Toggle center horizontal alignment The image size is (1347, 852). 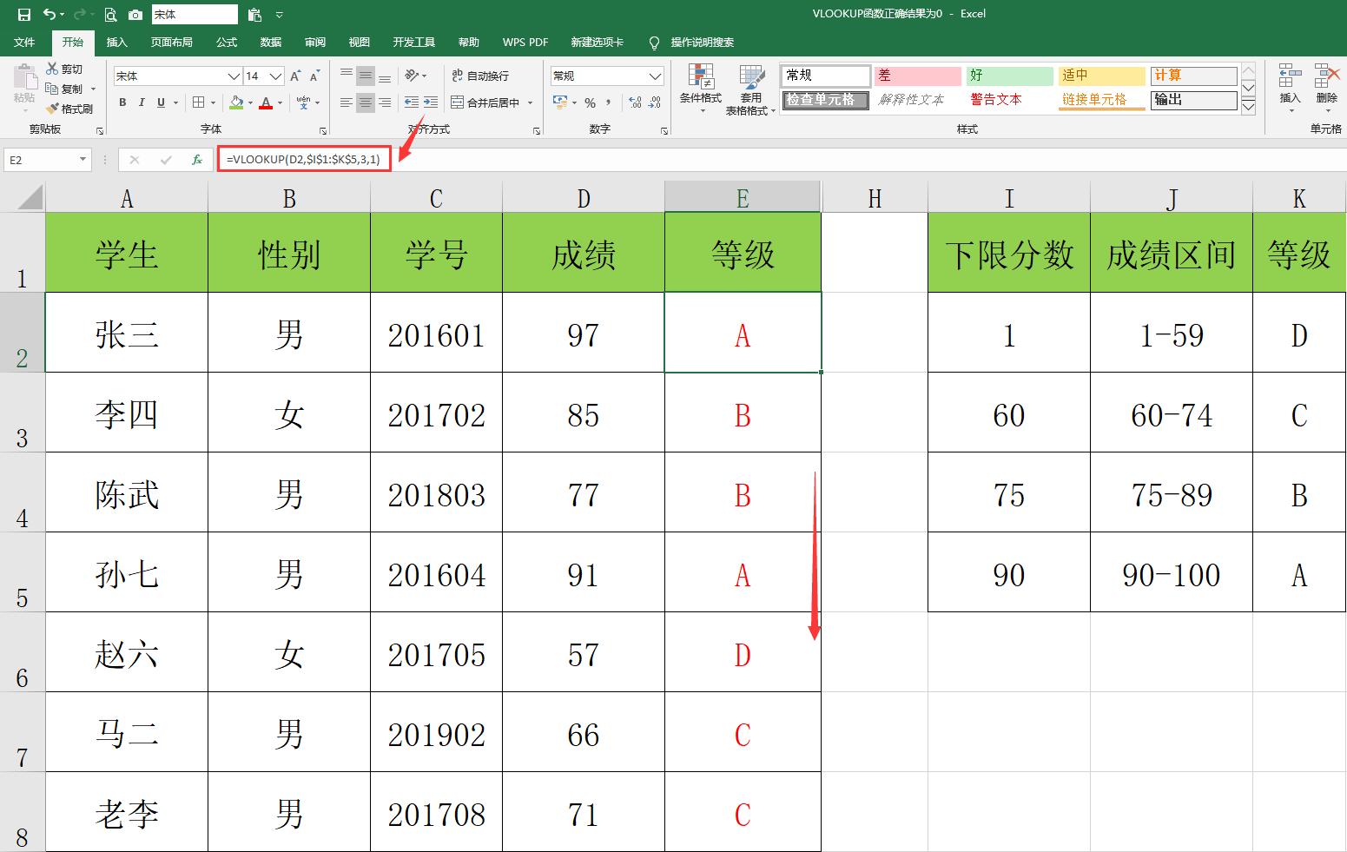point(366,102)
